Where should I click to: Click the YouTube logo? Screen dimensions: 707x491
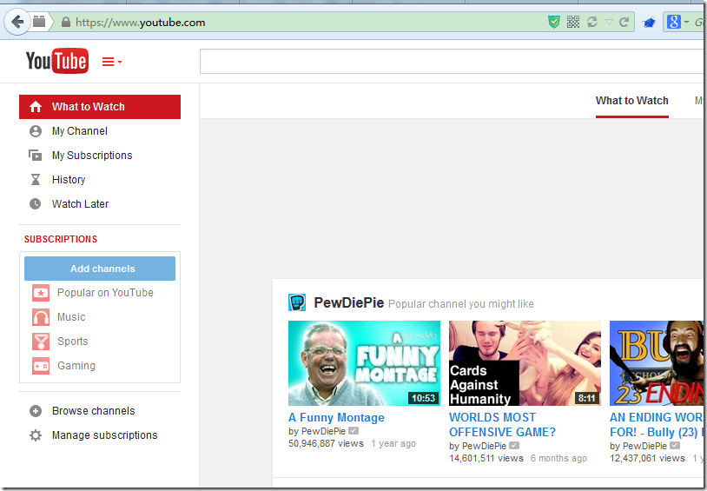tap(56, 61)
